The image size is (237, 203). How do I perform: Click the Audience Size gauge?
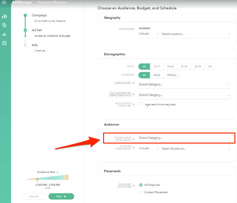pyautogui.click(x=48, y=178)
